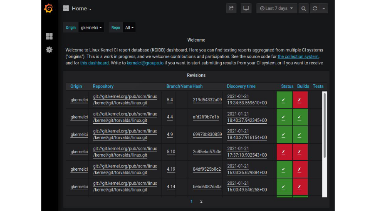The image size is (376, 211).
Task: Open the Welcome panel title menu
Action: click(x=196, y=40)
